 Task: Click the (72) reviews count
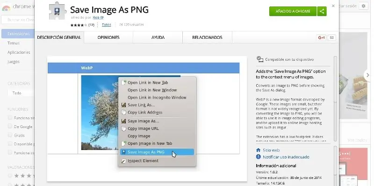tap(91, 25)
